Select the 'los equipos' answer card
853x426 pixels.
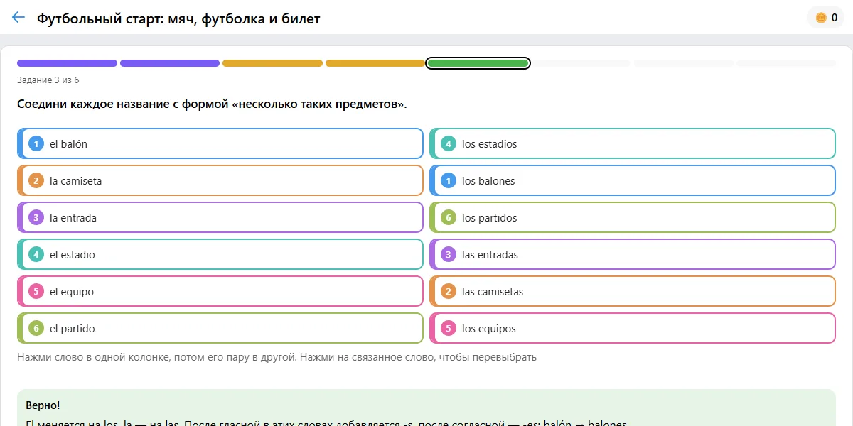pyautogui.click(x=633, y=328)
